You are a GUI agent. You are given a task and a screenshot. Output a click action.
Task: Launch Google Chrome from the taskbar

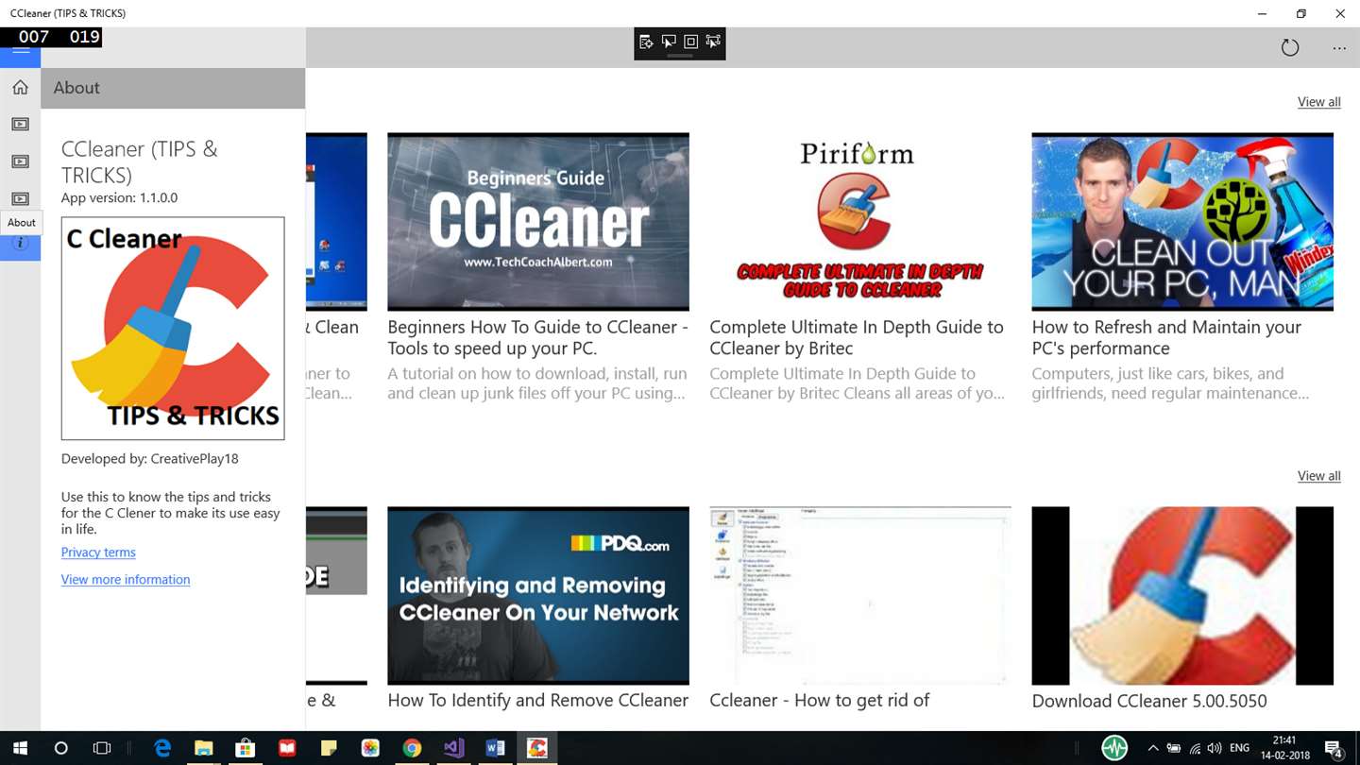[x=412, y=748]
